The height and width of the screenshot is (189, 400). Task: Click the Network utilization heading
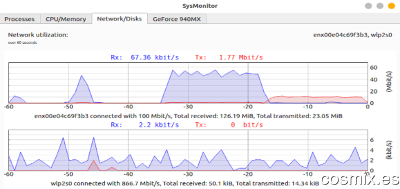click(x=38, y=35)
